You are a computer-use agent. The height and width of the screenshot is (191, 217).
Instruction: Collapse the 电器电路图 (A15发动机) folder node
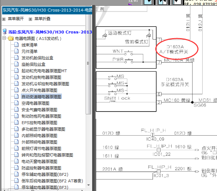[4, 38]
